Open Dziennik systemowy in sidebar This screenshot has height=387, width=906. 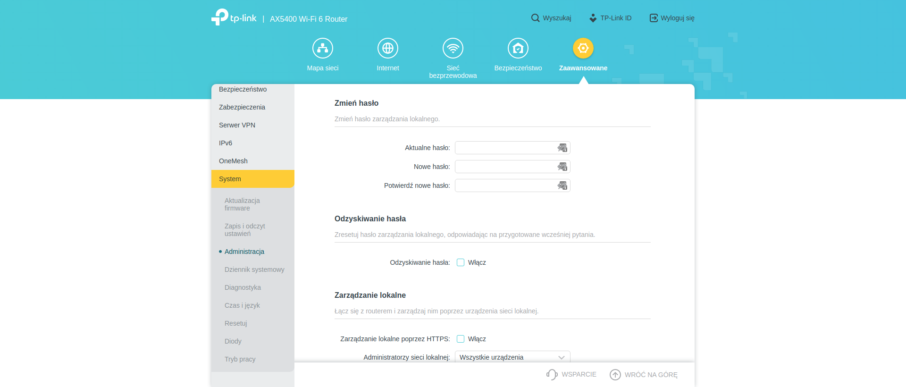tap(254, 269)
